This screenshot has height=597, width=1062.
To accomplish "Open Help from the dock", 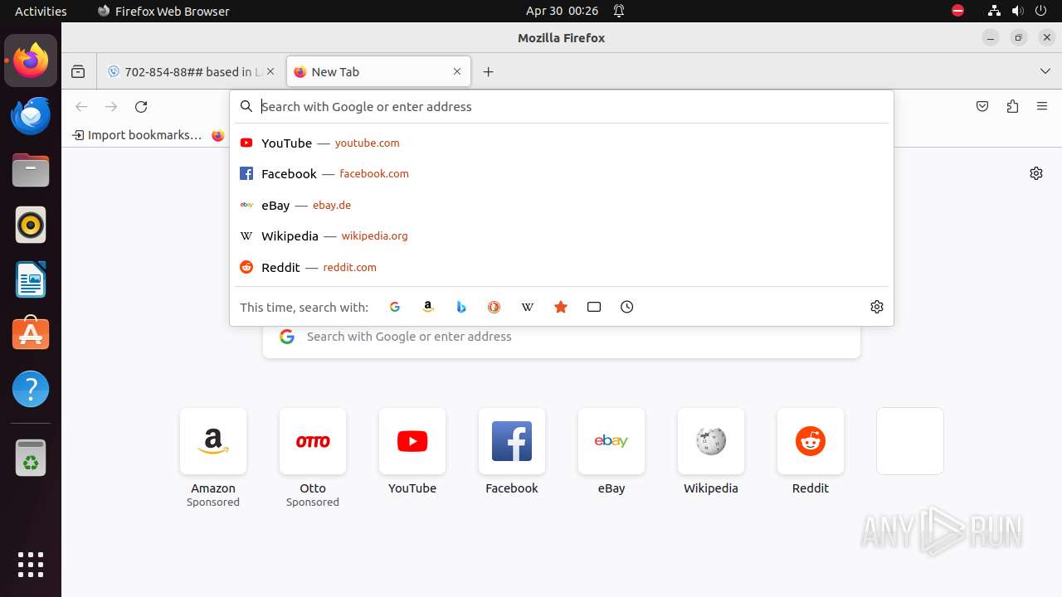I will 31,389.
